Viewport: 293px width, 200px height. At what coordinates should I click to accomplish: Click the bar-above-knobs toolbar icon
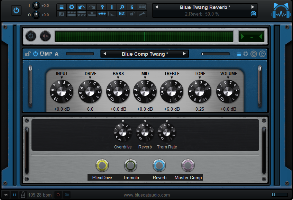tap(82, 14)
